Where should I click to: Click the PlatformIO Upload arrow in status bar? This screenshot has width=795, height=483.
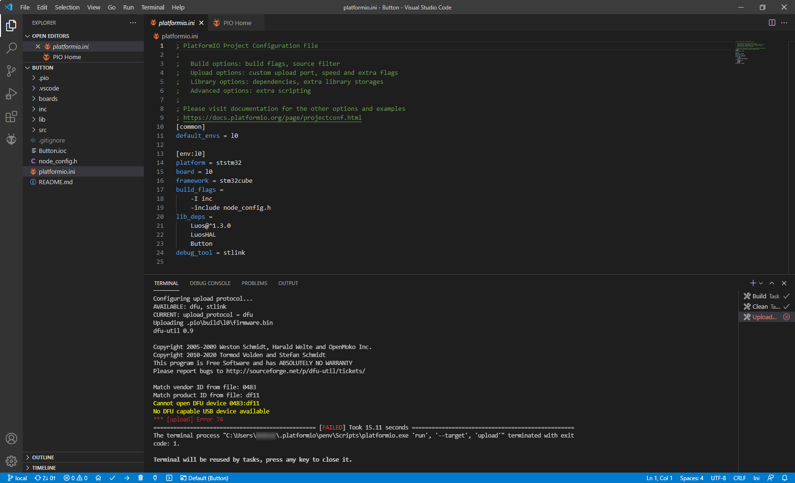pos(126,478)
